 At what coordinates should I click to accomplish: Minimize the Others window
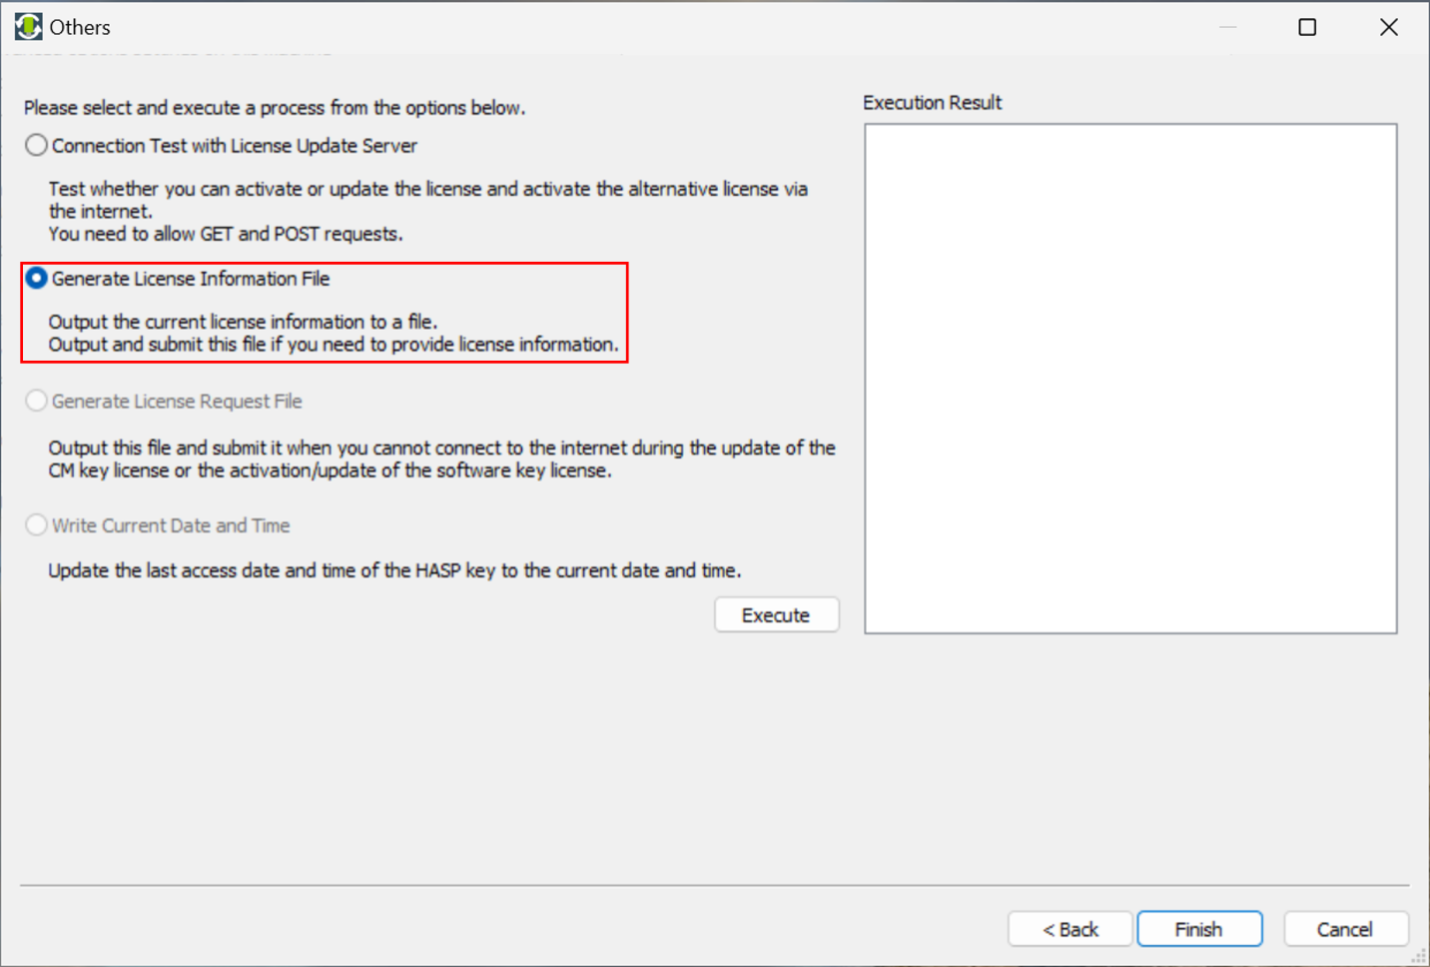pos(1227,27)
